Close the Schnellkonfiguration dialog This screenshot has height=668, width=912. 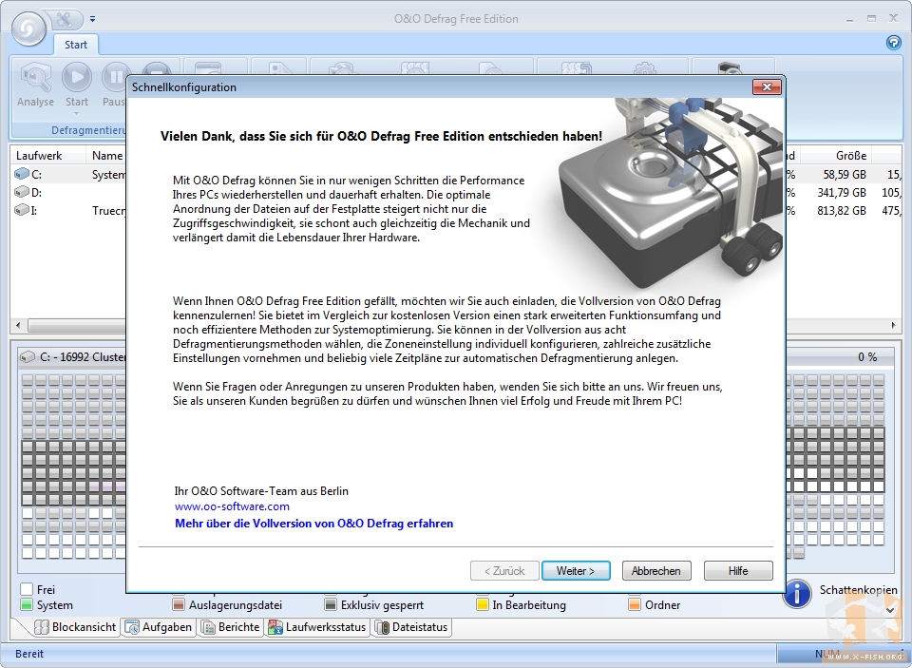[x=767, y=86]
